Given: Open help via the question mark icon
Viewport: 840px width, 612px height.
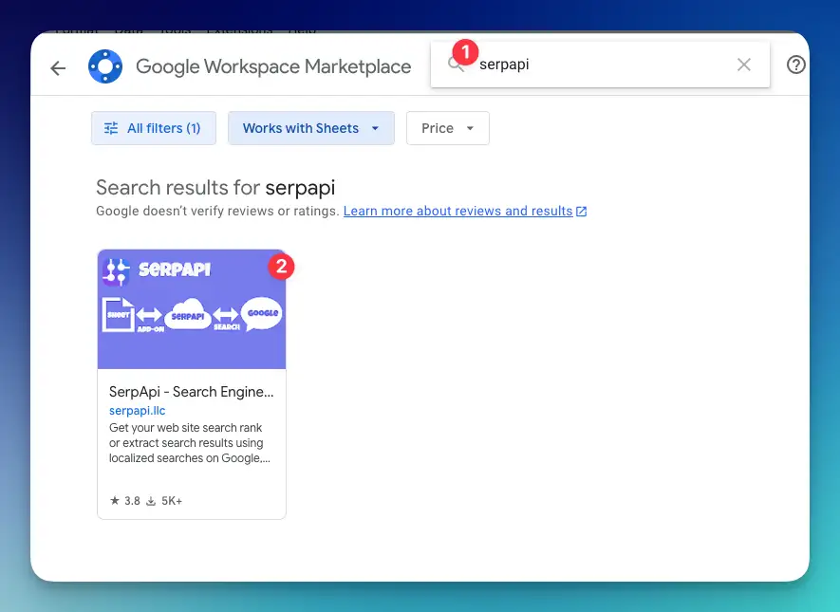Looking at the screenshot, I should point(796,65).
